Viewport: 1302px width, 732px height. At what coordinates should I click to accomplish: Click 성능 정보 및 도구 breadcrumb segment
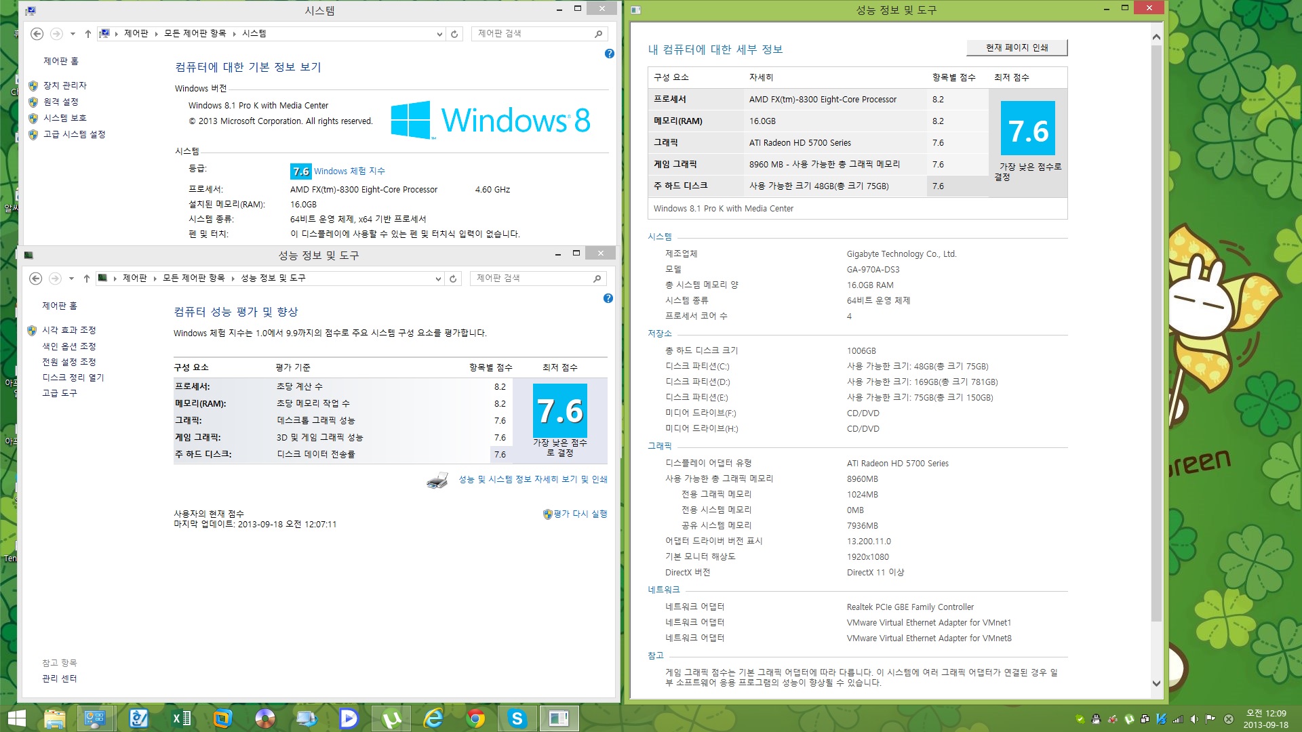pyautogui.click(x=273, y=278)
